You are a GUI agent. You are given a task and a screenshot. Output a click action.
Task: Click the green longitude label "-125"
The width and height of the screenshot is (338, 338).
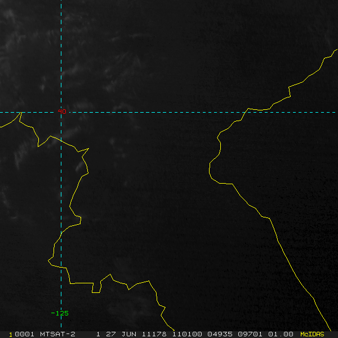(60, 313)
